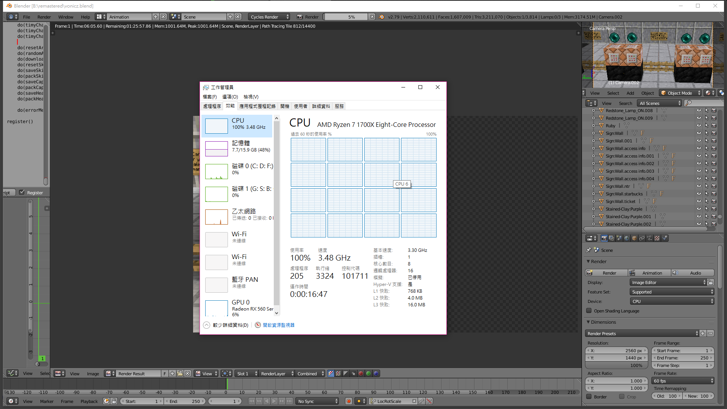The height and width of the screenshot is (409, 727).
Task: Click the End Frame field showing 250
Action: (x=683, y=358)
